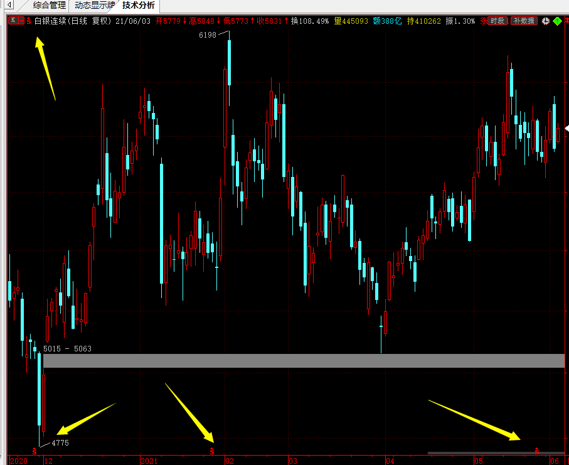The height and width of the screenshot is (465, 569).
Task: Click the tall cyan candle below 6198
Action: coord(229,63)
